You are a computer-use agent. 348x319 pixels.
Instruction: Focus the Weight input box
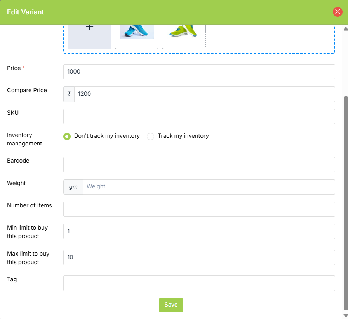(x=209, y=187)
